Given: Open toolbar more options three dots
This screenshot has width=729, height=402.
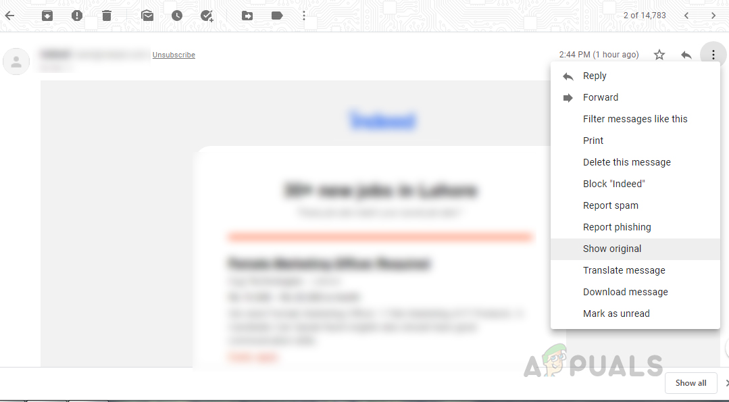Looking at the screenshot, I should coord(304,16).
